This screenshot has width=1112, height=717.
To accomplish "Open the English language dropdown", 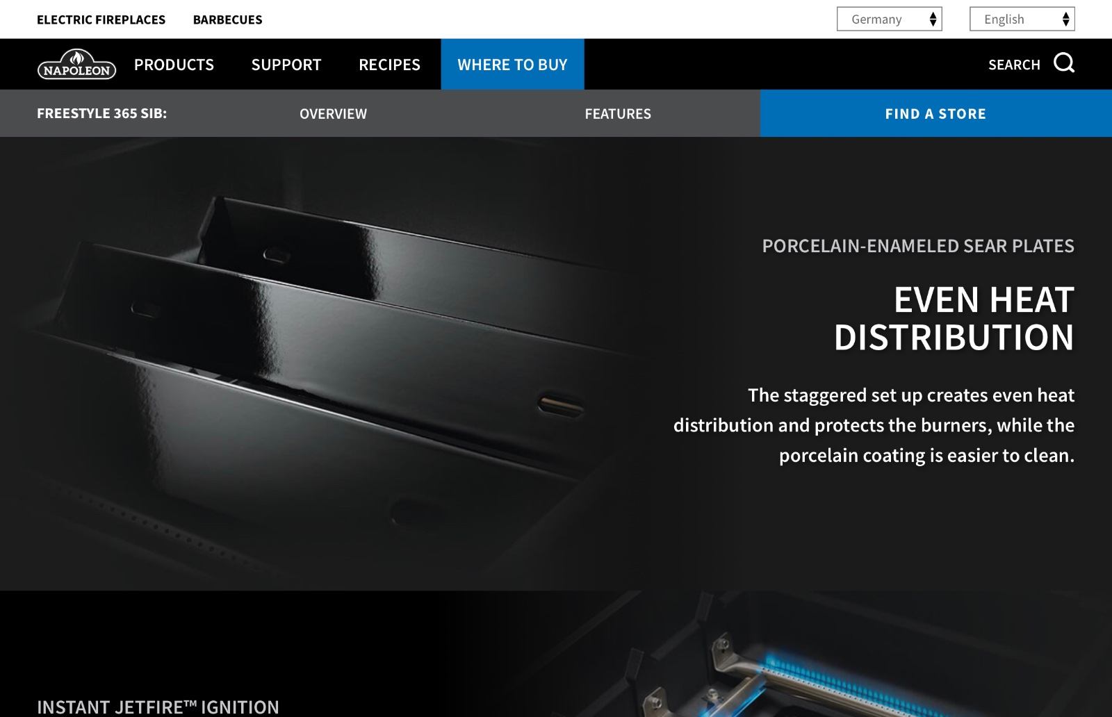I will pos(1022,19).
